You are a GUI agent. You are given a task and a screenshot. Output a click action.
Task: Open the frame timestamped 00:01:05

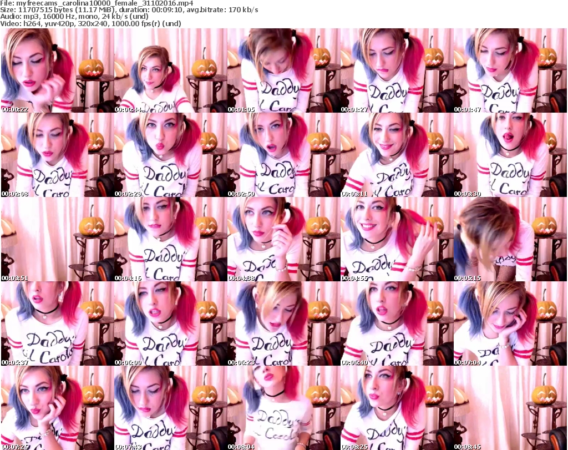283,70
